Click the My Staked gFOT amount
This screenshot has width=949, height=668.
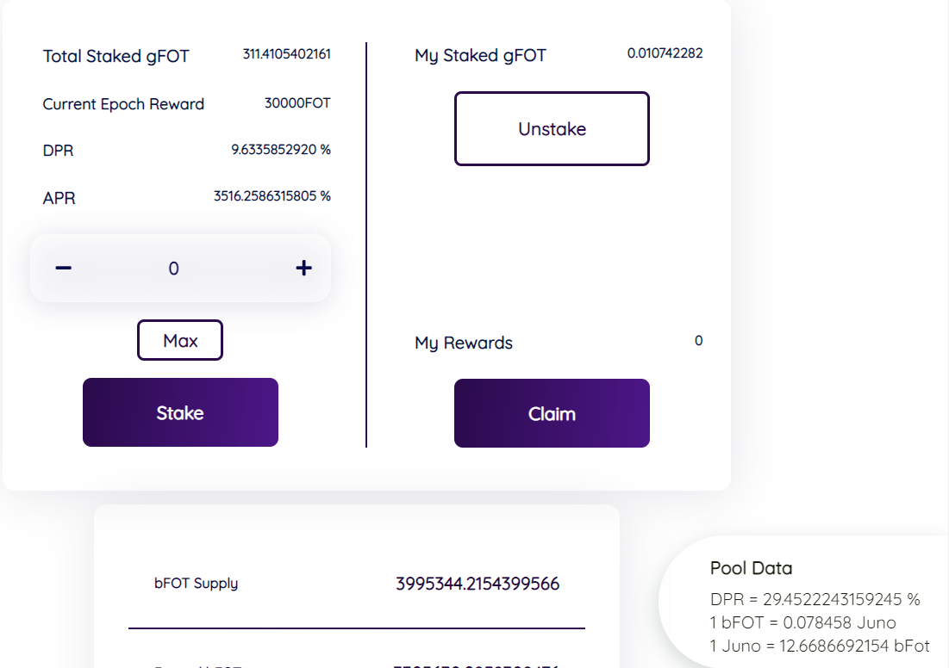coord(665,53)
